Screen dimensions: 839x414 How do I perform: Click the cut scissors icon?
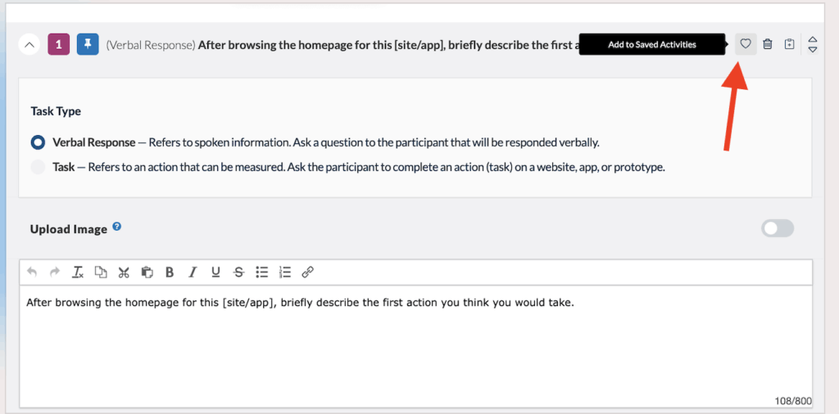(124, 272)
